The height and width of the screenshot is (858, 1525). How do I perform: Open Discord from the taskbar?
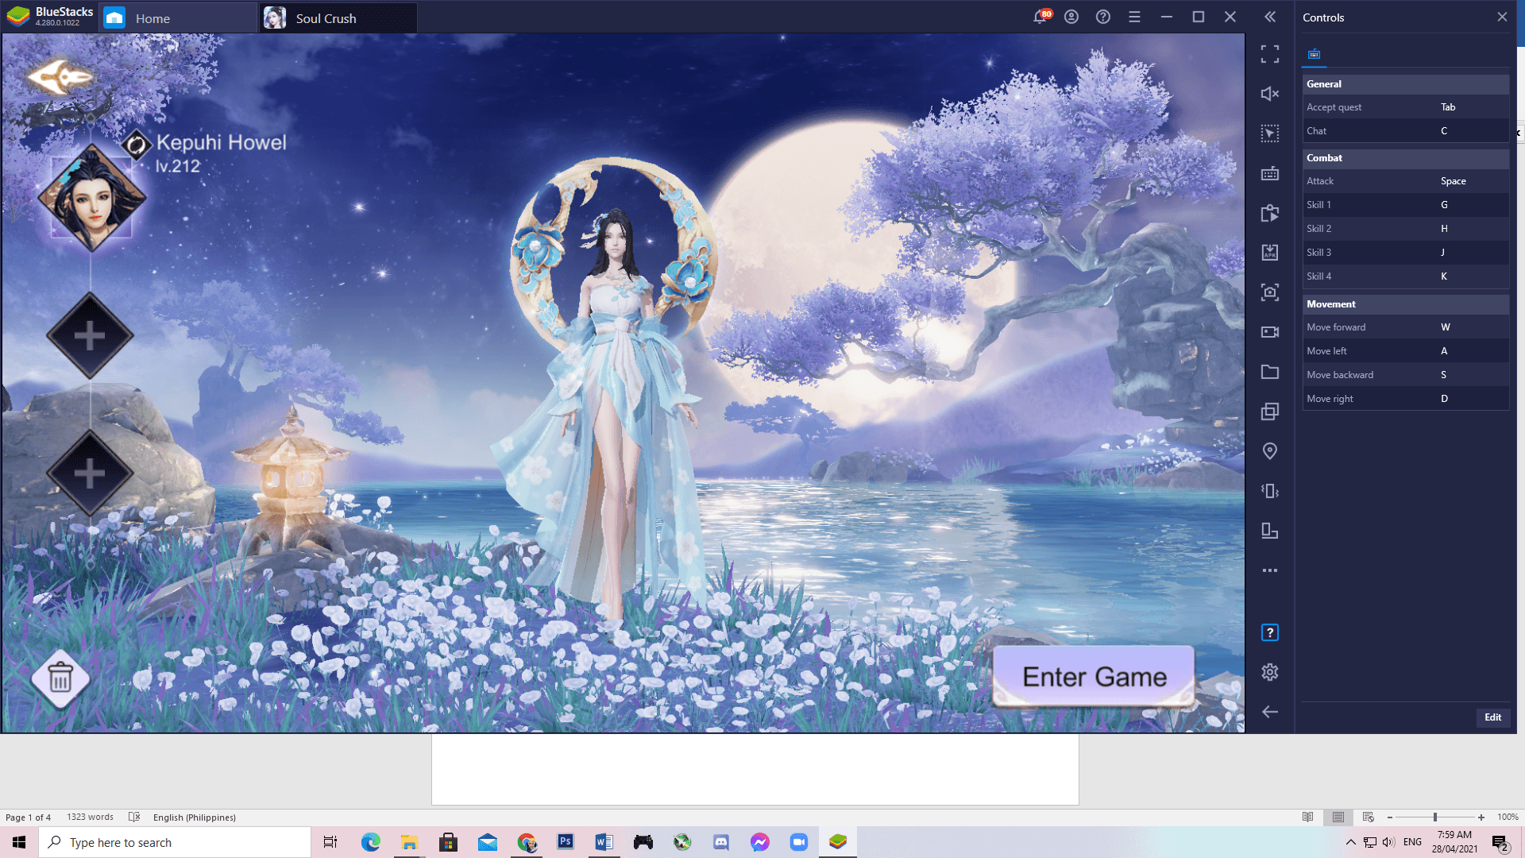tap(721, 842)
